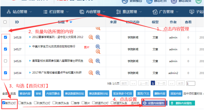The image size is (204, 112).
Task: Open the 栏目管理 dropdown menu
Action: coord(56,12)
